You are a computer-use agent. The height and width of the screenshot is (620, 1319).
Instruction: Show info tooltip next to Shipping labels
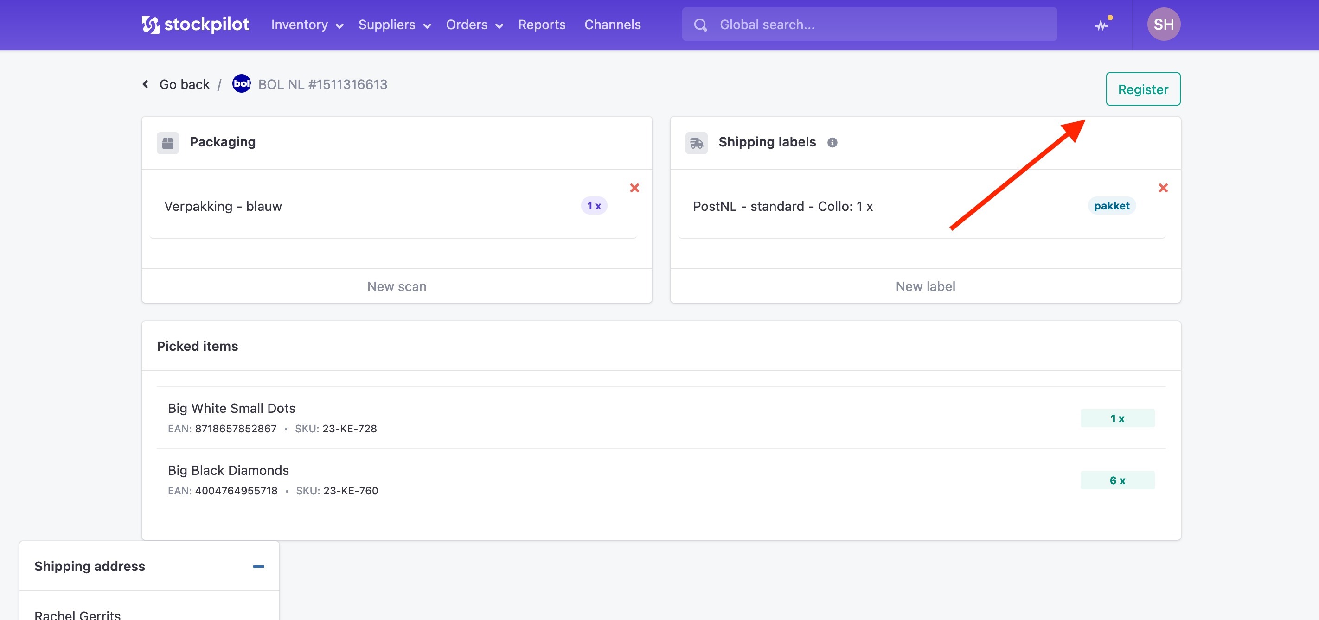[832, 143]
